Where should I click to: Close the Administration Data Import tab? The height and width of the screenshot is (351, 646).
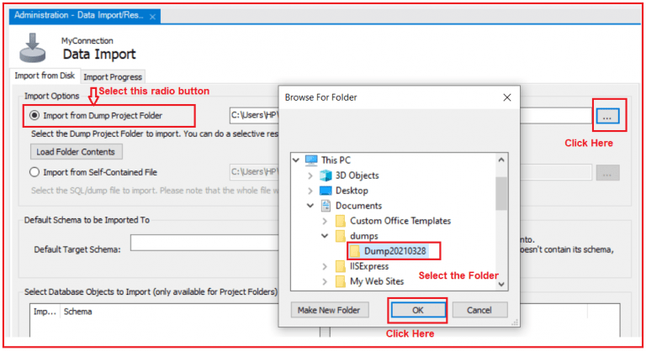[152, 16]
